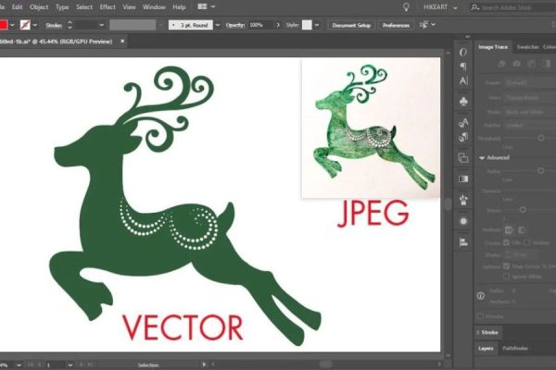The width and height of the screenshot is (556, 370).
Task: Click the lightbulb Discover icon in the title bar
Action: point(405,6)
